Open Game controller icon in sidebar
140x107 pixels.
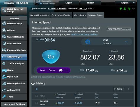click(4, 70)
